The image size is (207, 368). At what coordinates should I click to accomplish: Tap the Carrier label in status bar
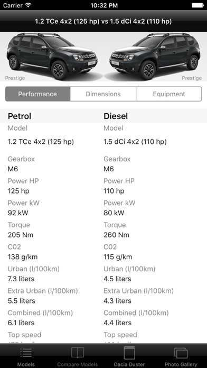[x=13, y=5]
